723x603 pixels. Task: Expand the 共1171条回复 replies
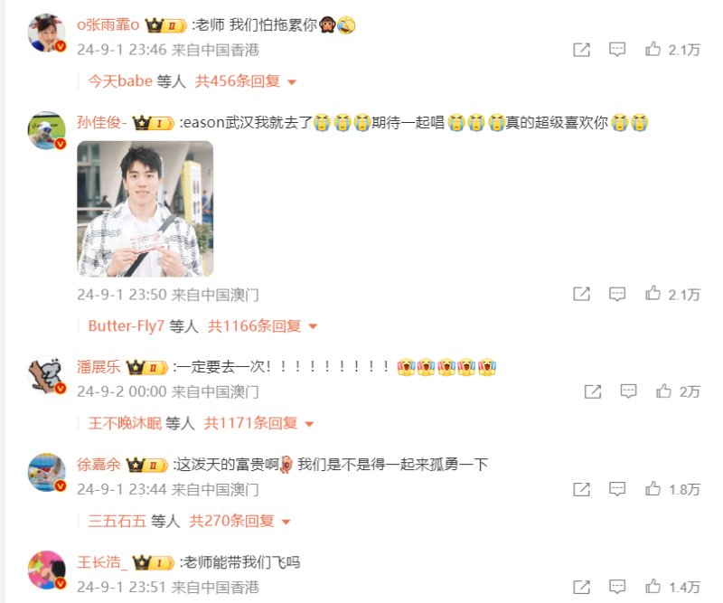258,423
